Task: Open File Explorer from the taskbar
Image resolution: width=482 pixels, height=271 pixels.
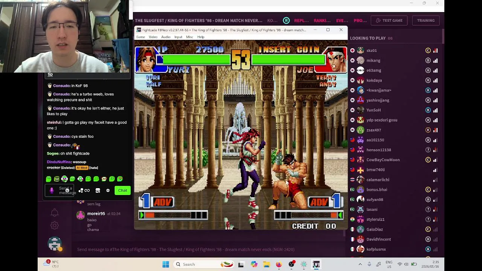Action: (x=267, y=264)
